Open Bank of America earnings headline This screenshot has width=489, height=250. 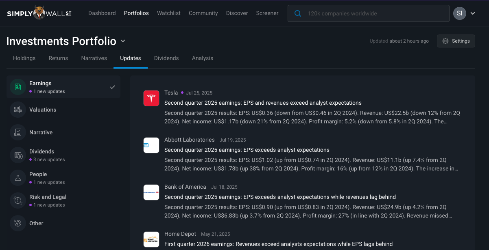pos(280,197)
